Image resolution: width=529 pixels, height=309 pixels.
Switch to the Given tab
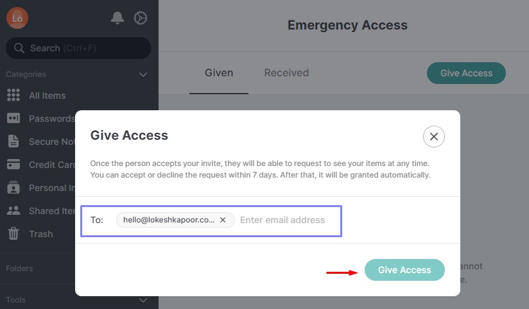(x=219, y=73)
